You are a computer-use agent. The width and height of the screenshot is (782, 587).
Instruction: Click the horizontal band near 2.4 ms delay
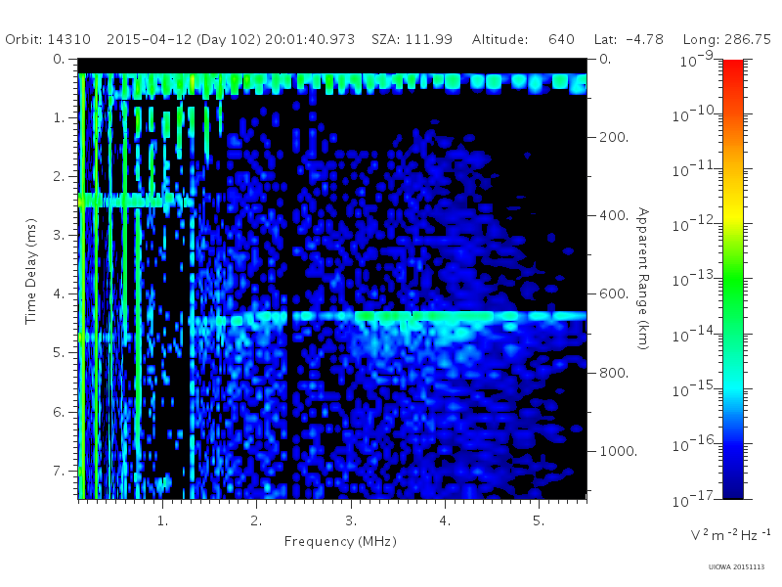136,201
